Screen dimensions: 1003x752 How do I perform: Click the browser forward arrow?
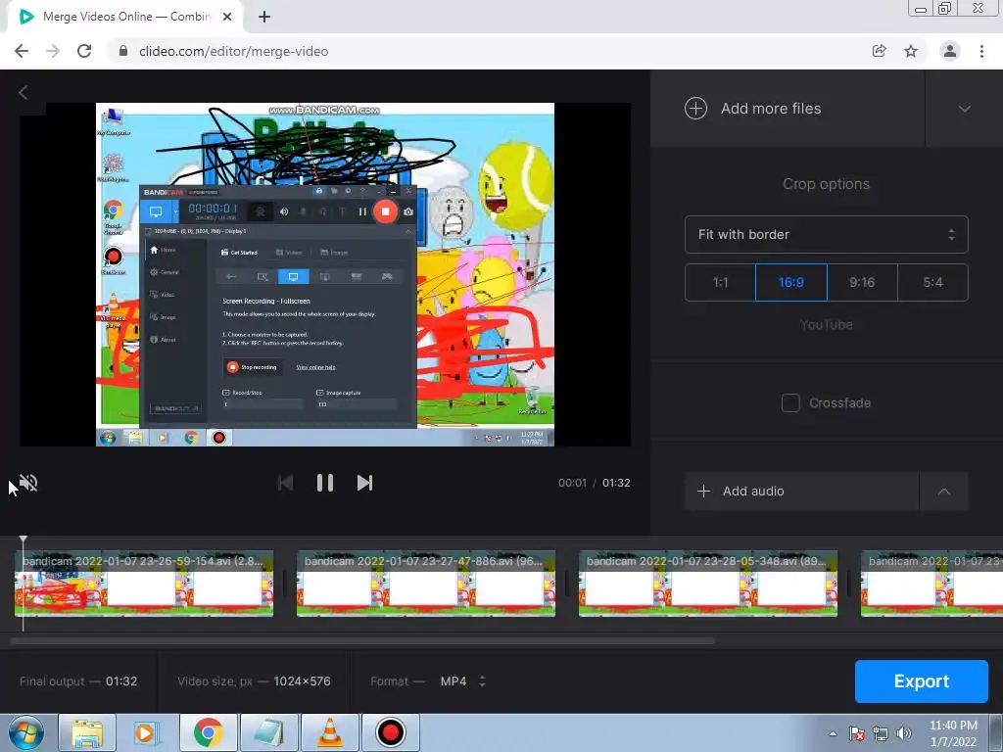(x=53, y=51)
